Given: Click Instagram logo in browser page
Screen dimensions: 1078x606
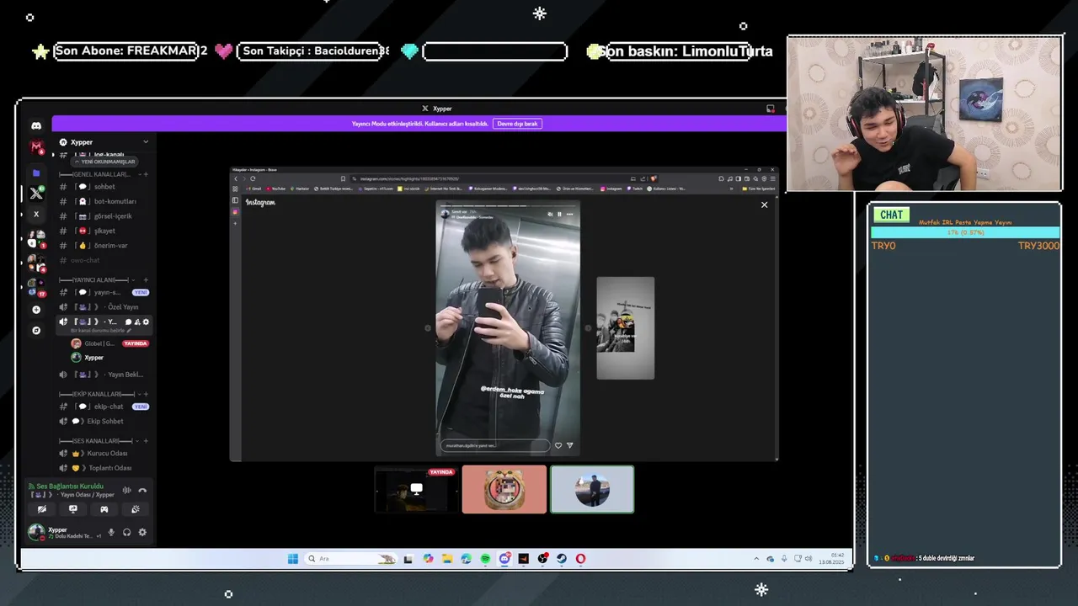Looking at the screenshot, I should point(260,203).
